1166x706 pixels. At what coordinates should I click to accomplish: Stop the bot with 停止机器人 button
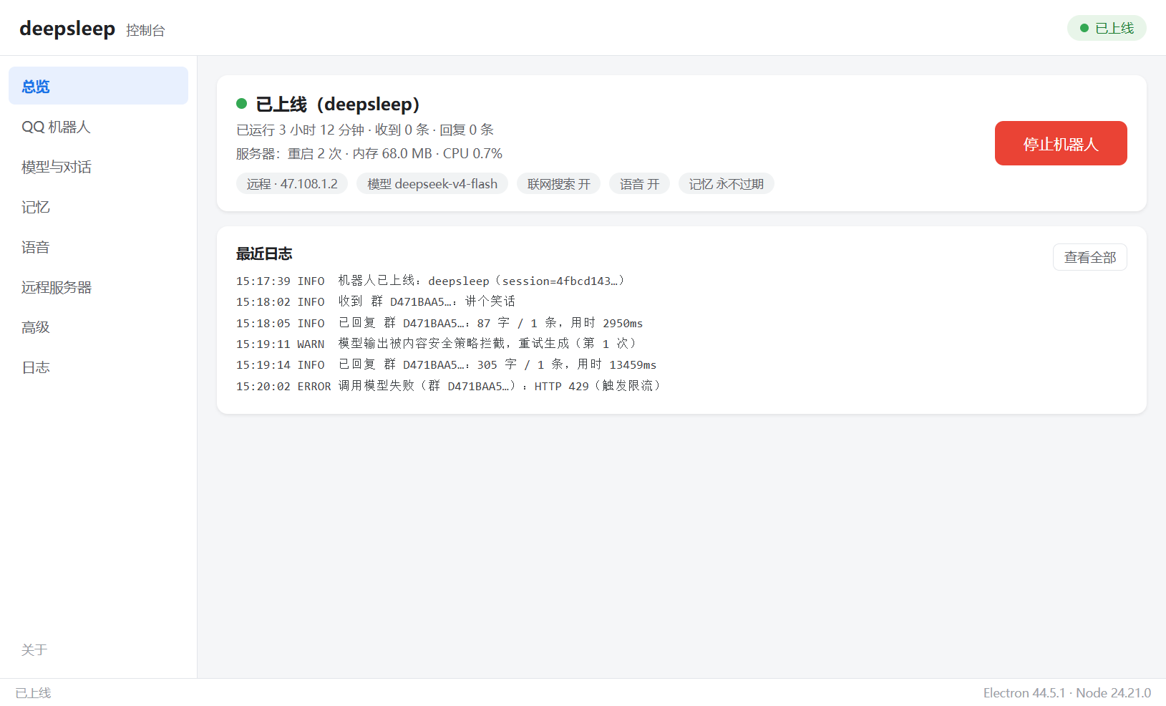point(1061,143)
